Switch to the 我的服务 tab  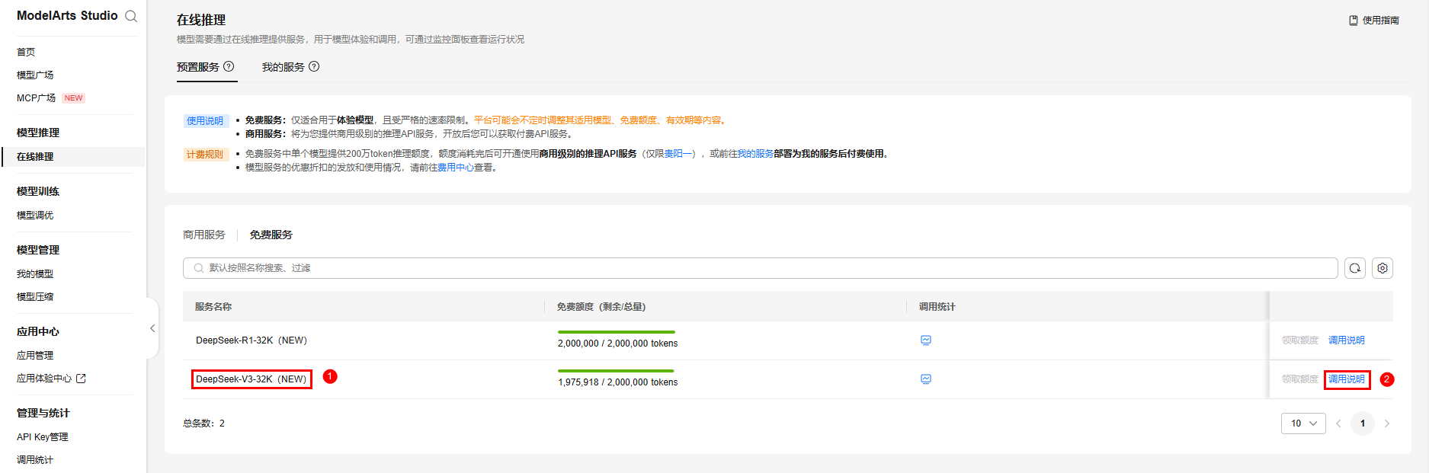[284, 67]
